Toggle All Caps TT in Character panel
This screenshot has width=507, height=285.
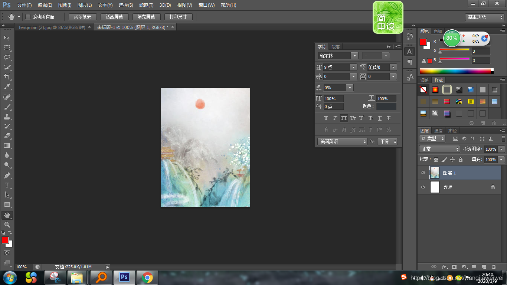pos(344,118)
